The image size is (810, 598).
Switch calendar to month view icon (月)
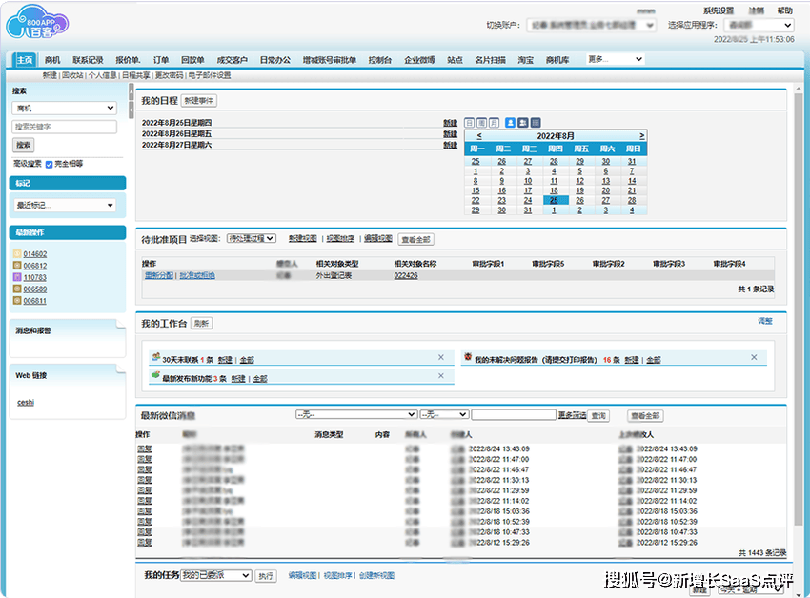pyautogui.click(x=494, y=123)
